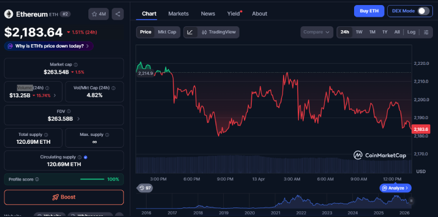Viewport: 438px width, 217px height.
Task: Click the rocket icon on Boost
Action: point(55,197)
